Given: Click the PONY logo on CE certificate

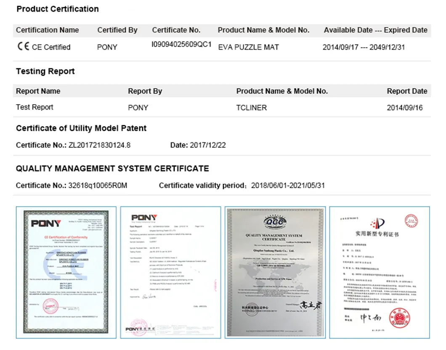Looking at the screenshot, I should coord(46,223).
